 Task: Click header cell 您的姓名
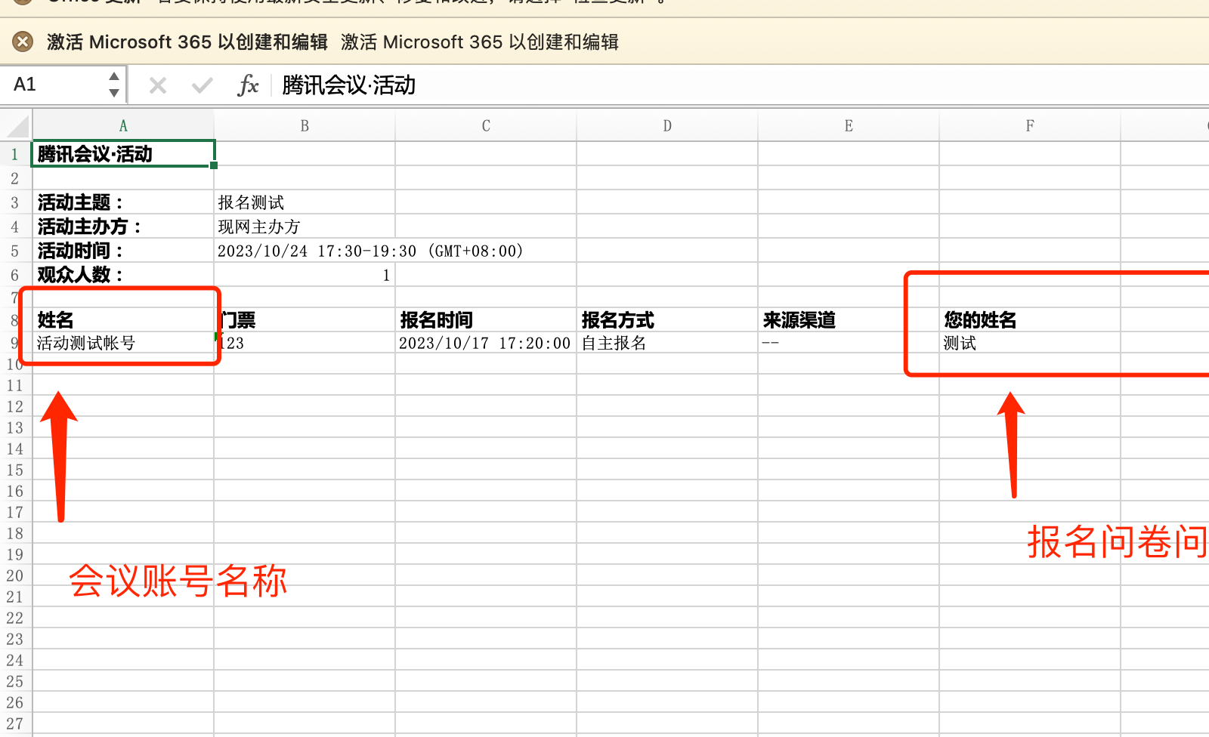tap(1030, 319)
